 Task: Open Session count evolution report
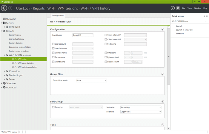[x=19, y=51]
